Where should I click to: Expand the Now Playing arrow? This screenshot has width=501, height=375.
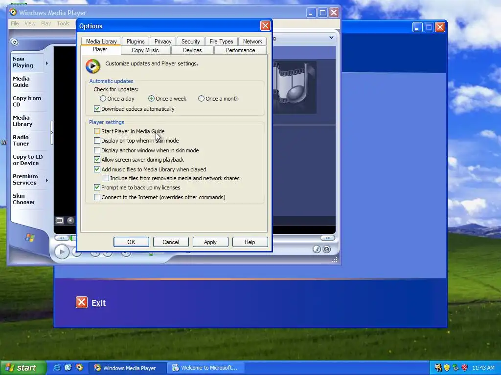coord(47,63)
